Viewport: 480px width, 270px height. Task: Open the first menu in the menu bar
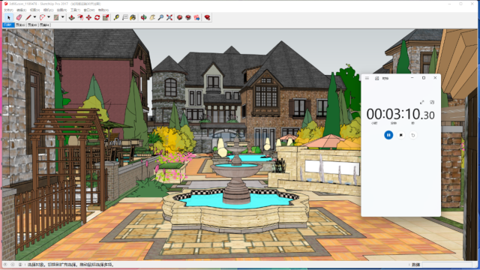click(8, 10)
